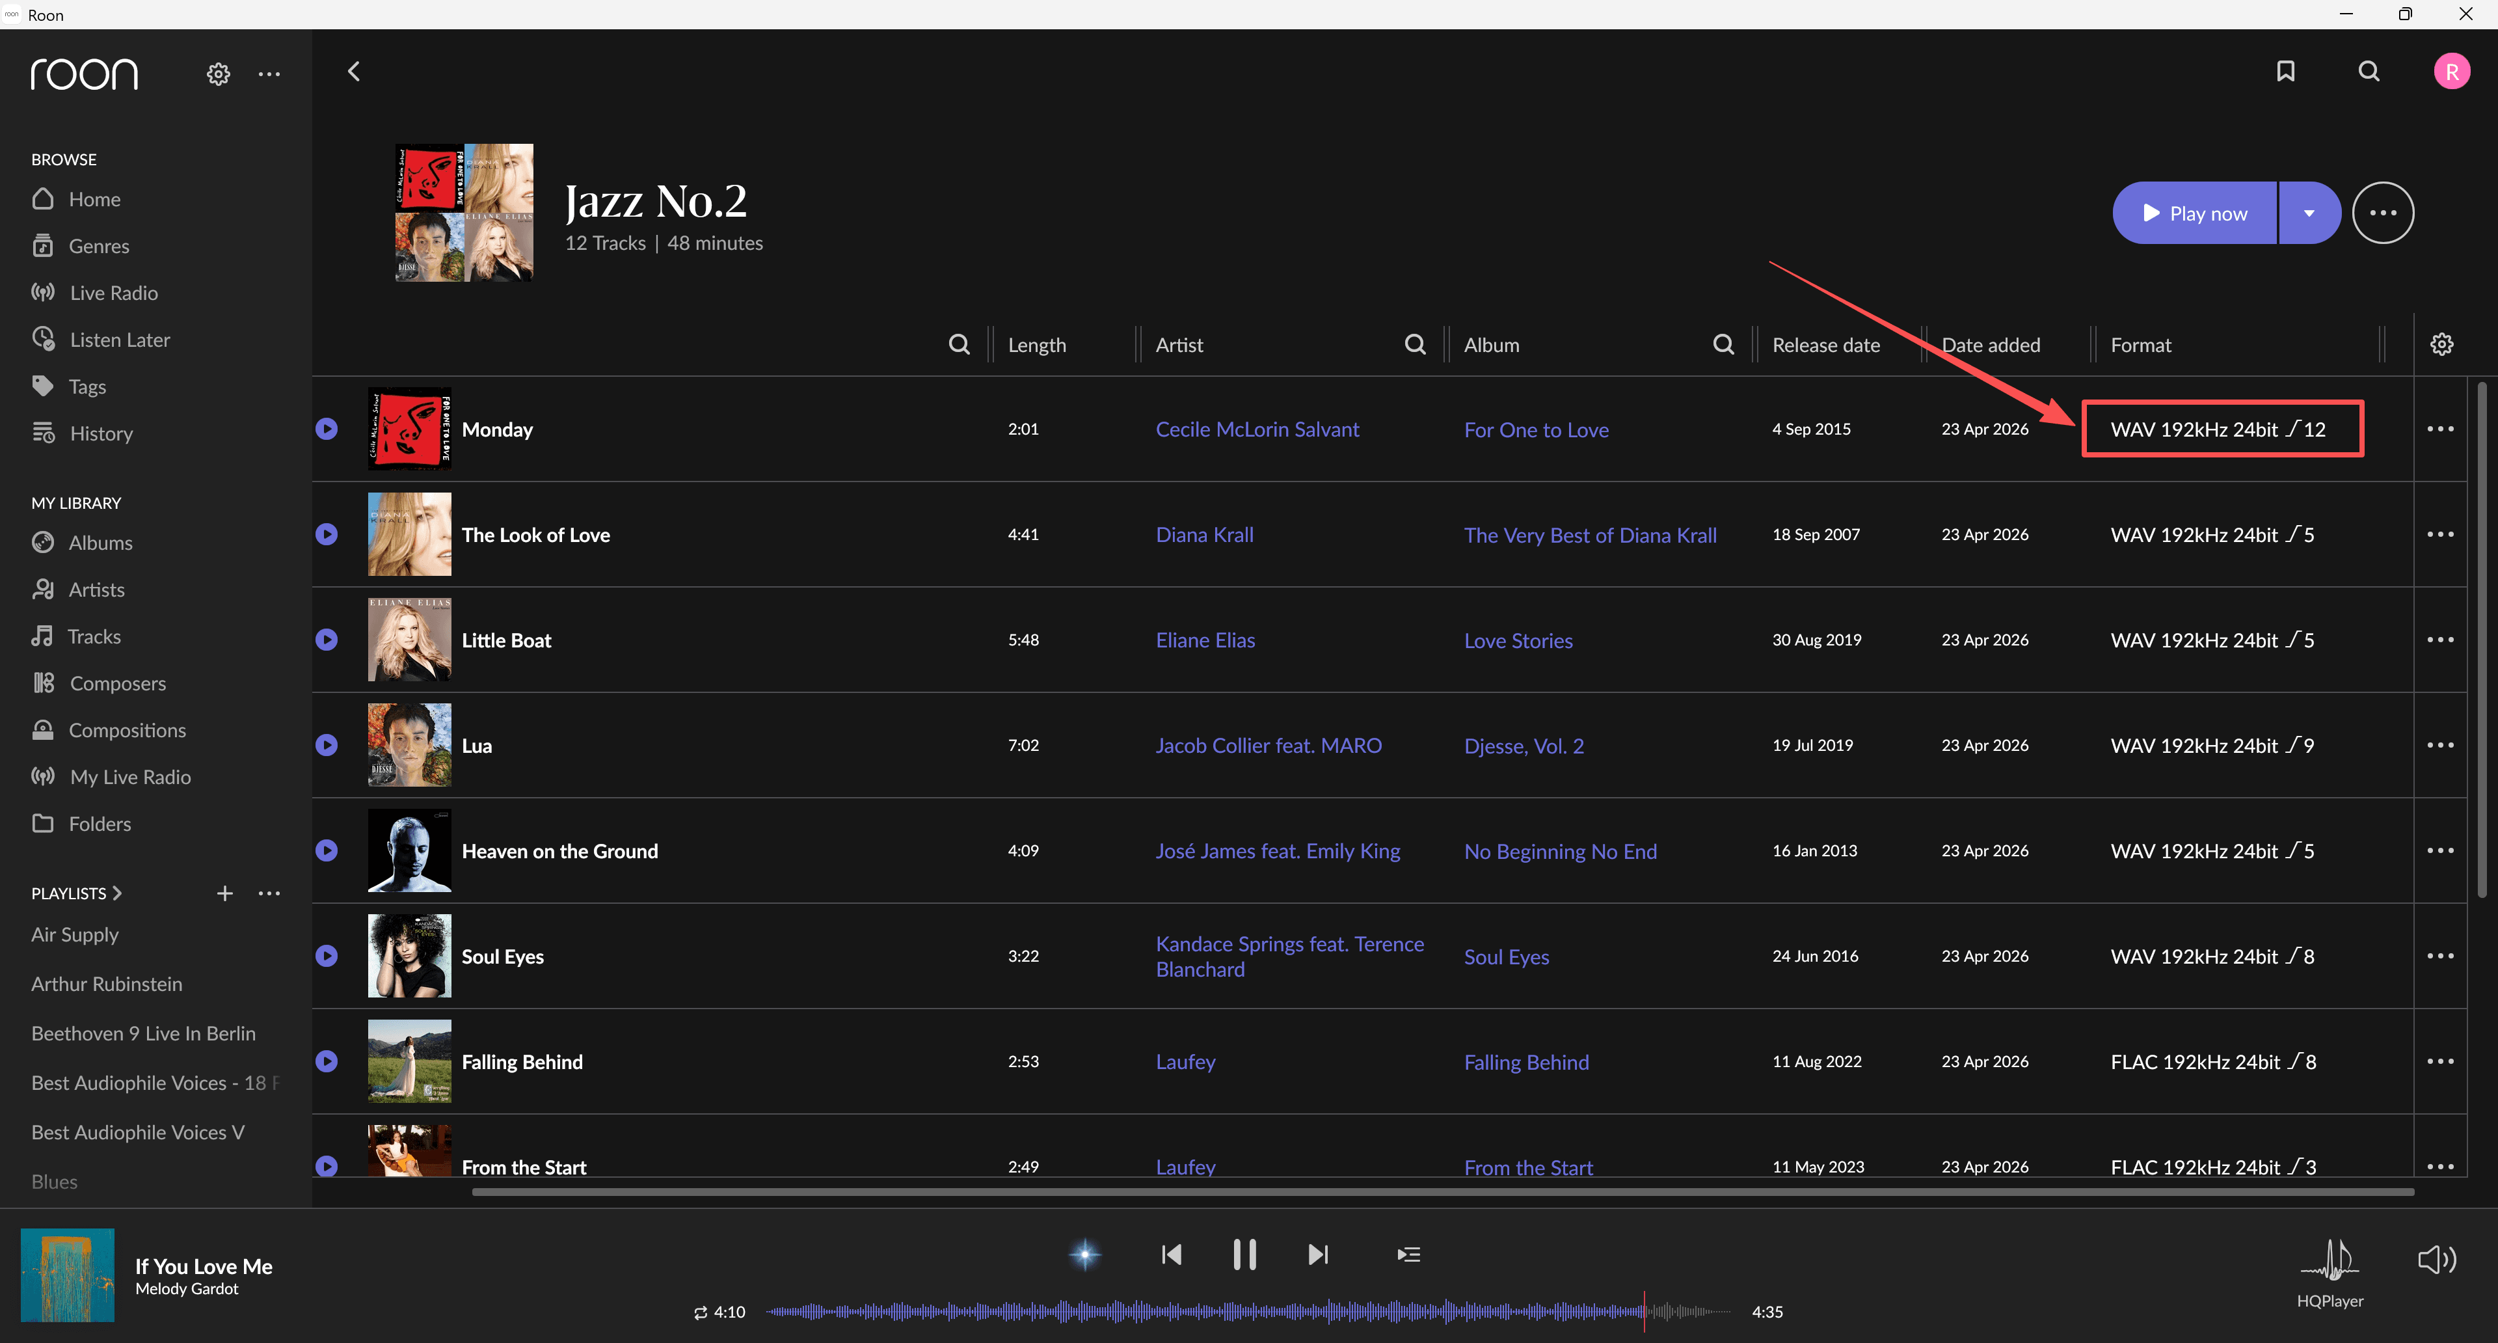Open Roon settings gear in sidebar

(x=218, y=74)
